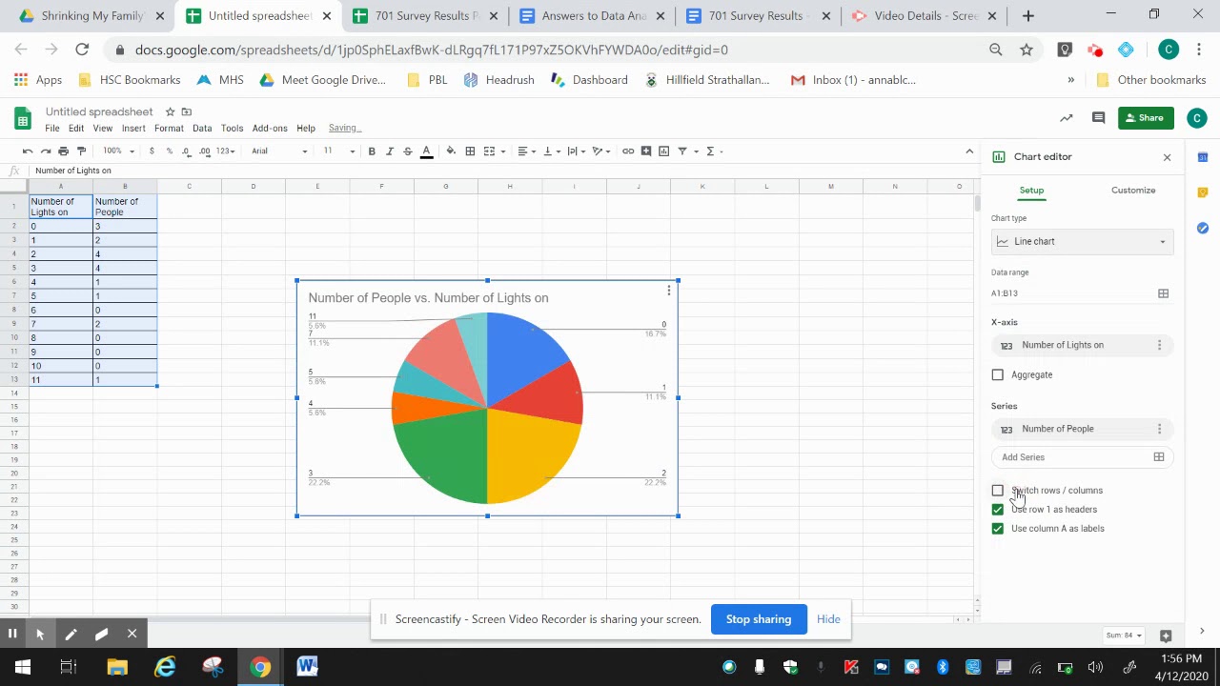Click the data range A1:B13 field
This screenshot has height=686, width=1220.
pyautogui.click(x=1070, y=293)
